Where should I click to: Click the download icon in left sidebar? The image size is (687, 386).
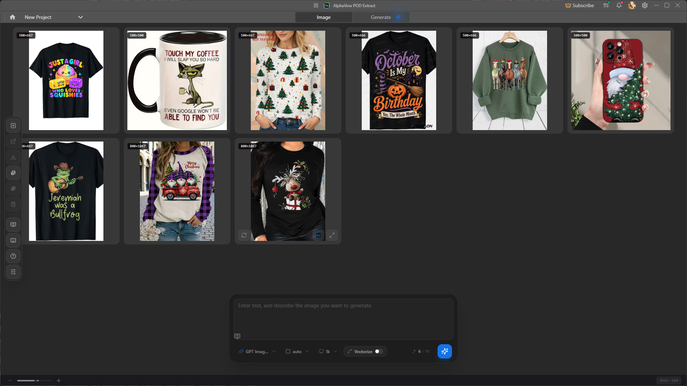[x=13, y=157]
